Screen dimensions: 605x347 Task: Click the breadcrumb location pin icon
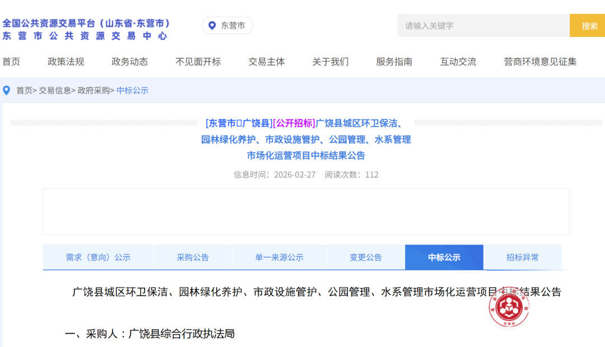[6, 91]
